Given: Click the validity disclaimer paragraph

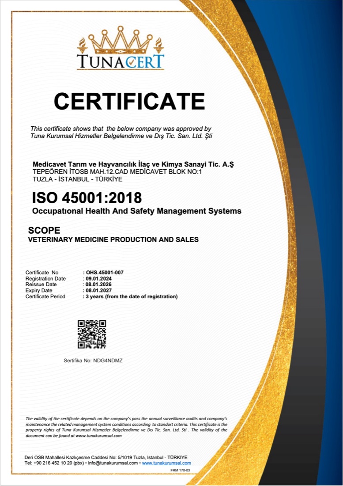Looking at the screenshot, I should point(126,427).
